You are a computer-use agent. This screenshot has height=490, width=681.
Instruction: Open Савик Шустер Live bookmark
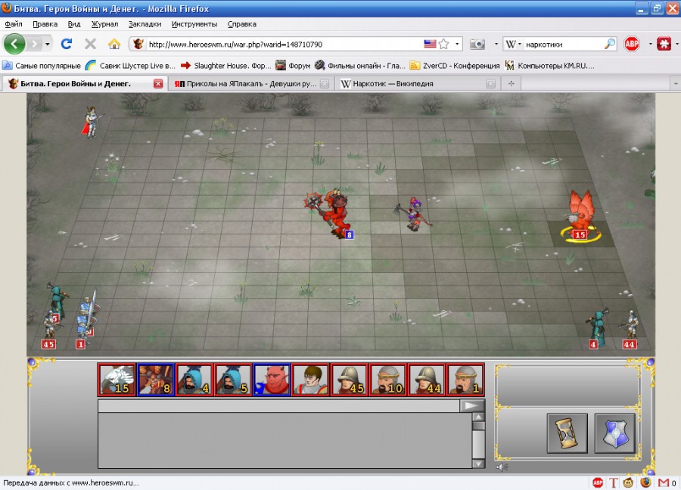coord(130,66)
